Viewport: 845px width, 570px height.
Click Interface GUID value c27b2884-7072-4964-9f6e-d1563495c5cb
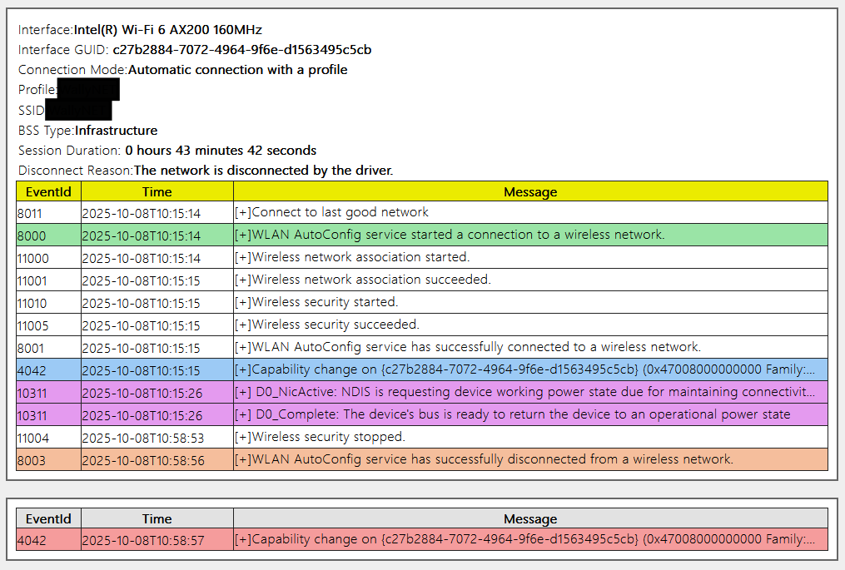tap(242, 50)
